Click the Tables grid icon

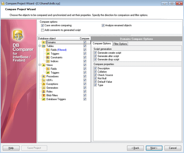44,46
